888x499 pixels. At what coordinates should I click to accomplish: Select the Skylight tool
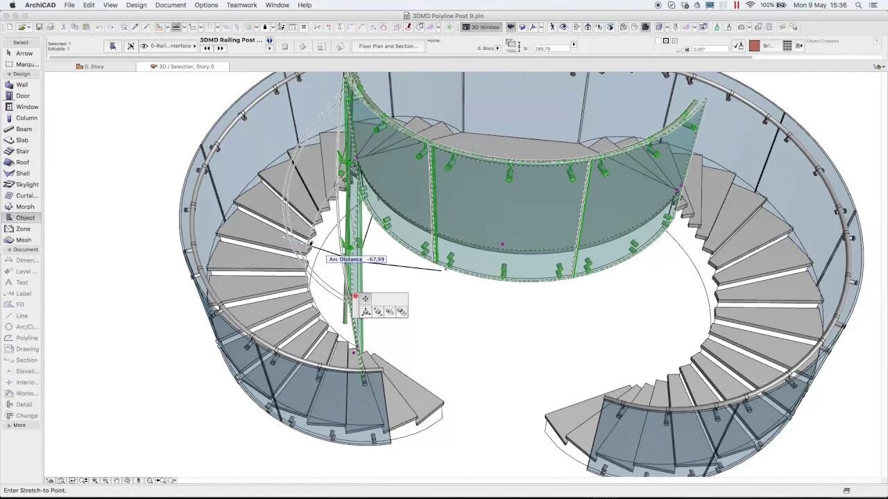pyautogui.click(x=21, y=184)
